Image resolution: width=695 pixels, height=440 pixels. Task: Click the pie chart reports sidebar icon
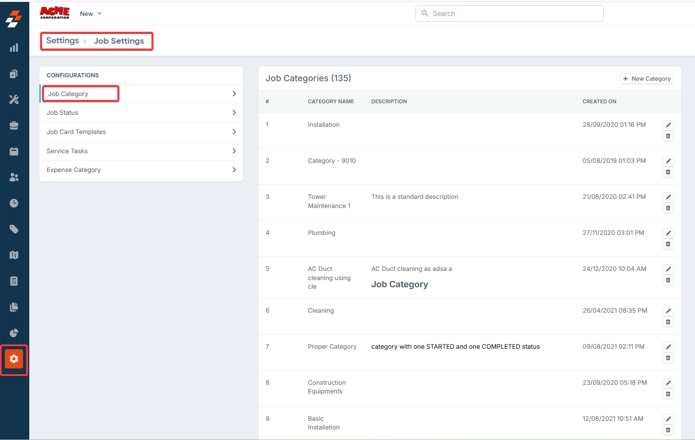point(14,333)
